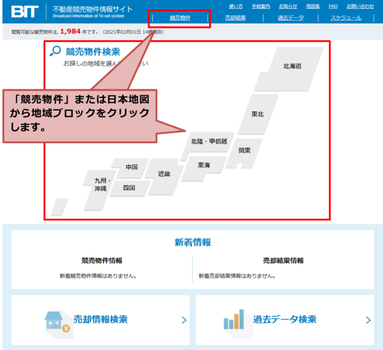Open the 使い方 link in header
This screenshot has height=350, width=383.
point(236,6)
